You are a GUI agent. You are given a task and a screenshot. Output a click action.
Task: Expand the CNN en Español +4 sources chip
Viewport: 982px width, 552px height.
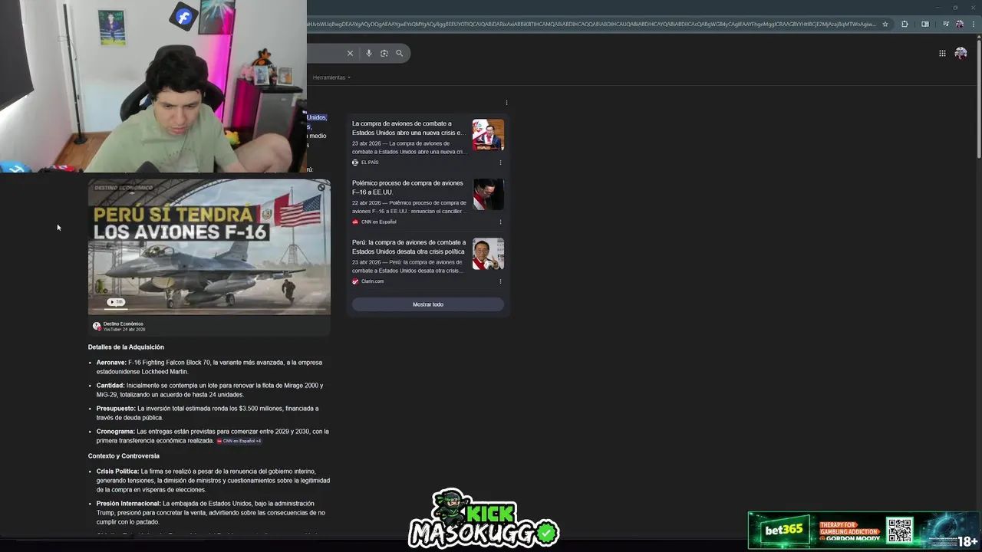click(239, 441)
